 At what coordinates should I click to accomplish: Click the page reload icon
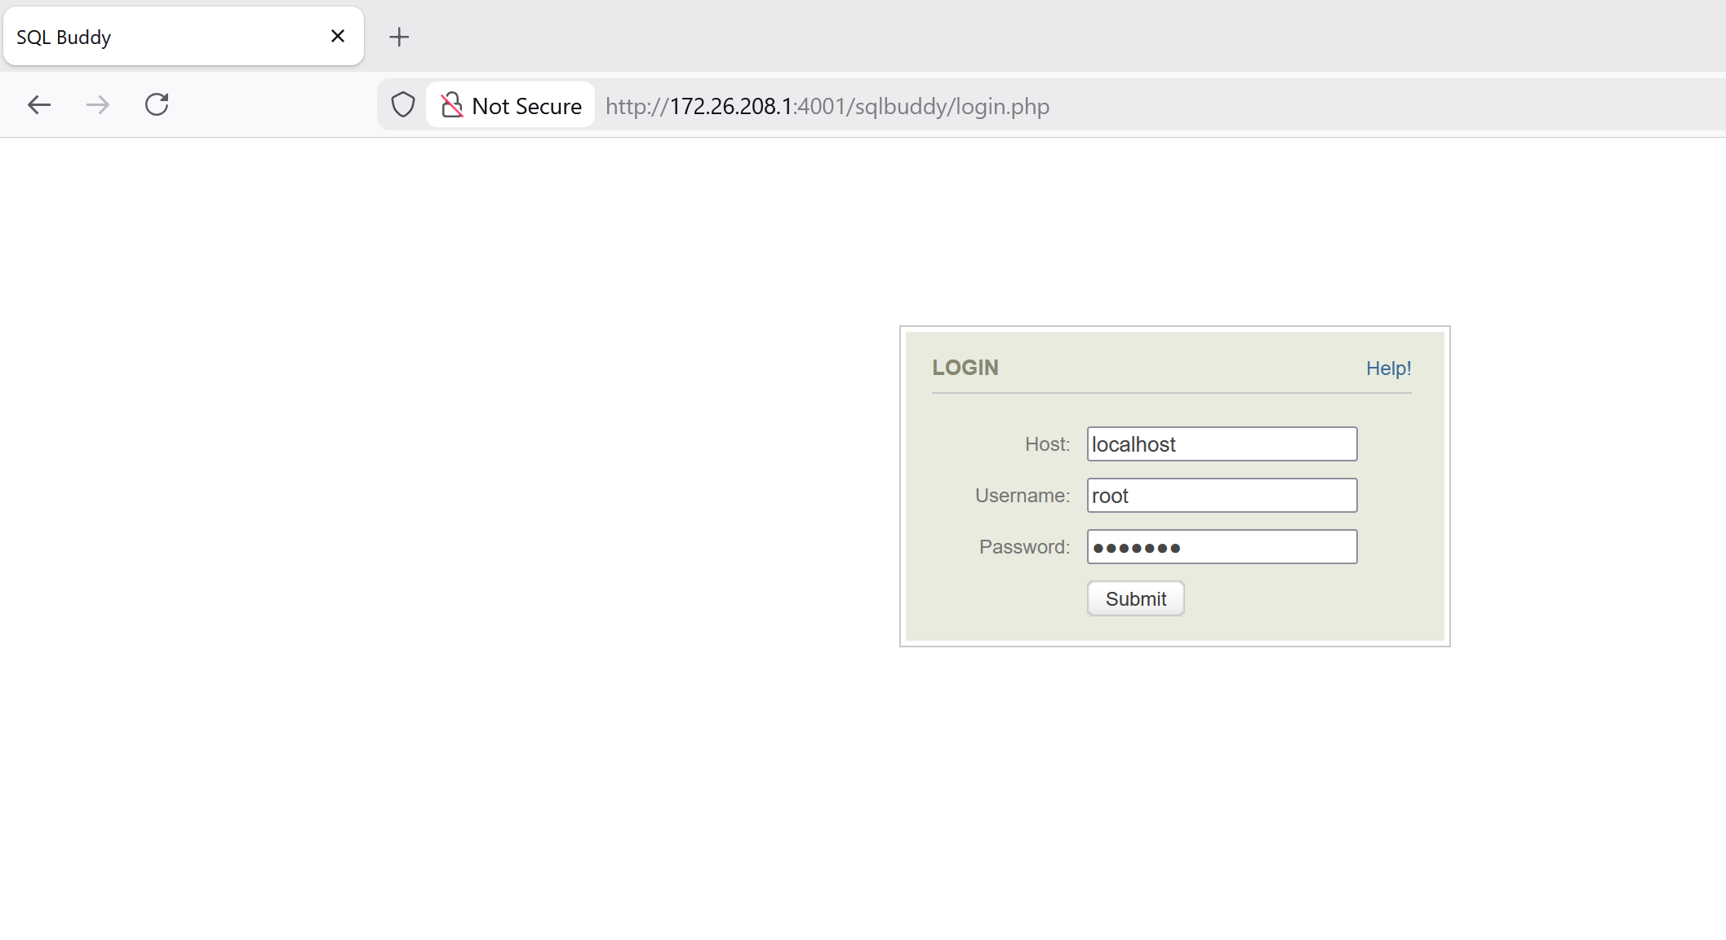157,104
